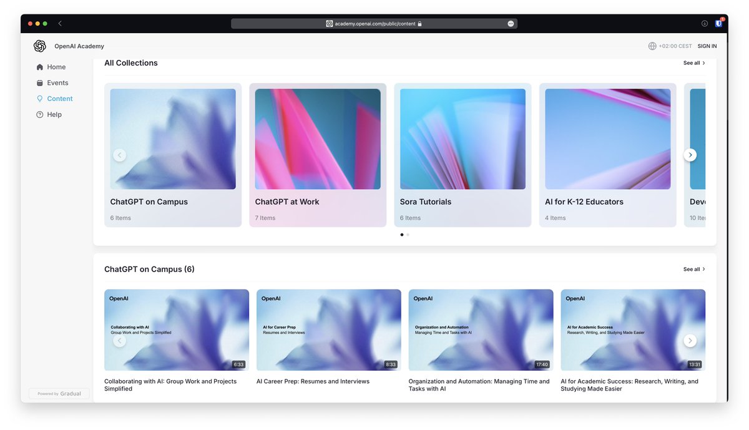Screen dimensions: 749x430
Task: Go back in ChatGPT on Campus videos carousel
Action: [119, 340]
